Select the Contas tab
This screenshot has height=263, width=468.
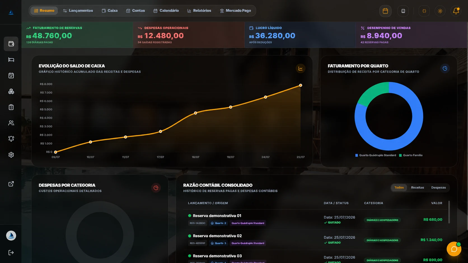(x=135, y=11)
